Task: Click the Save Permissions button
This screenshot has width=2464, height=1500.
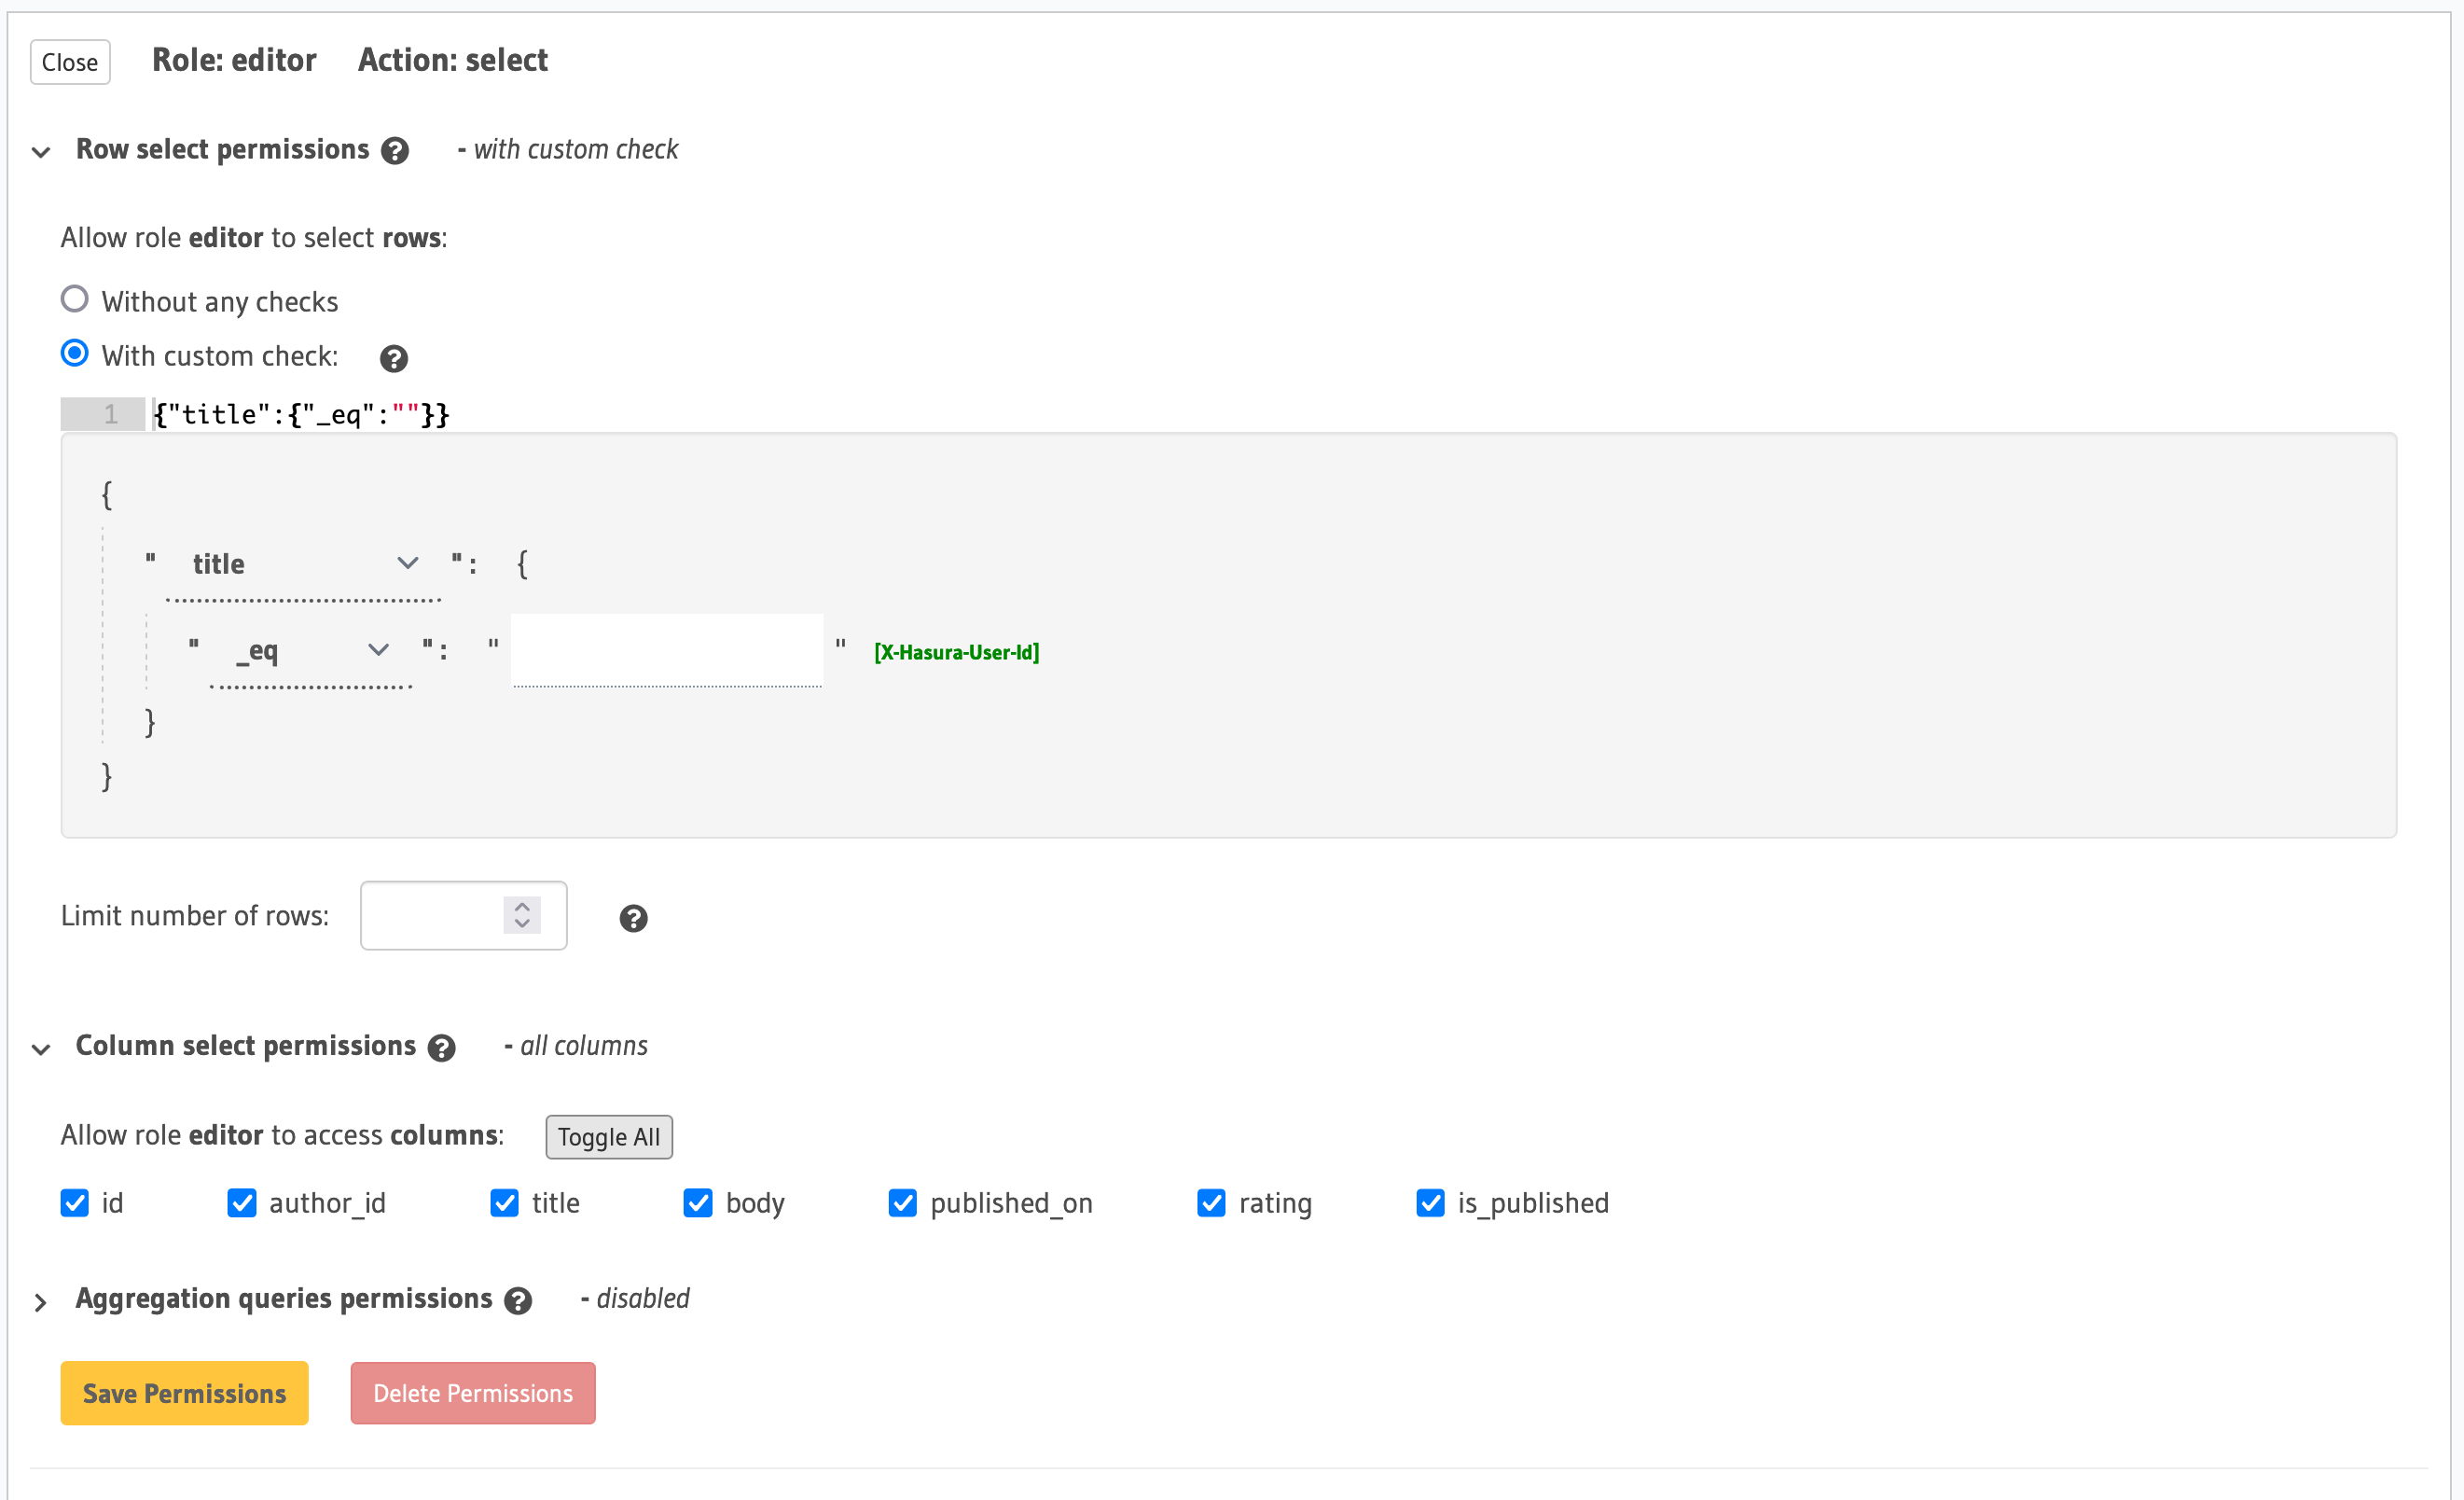Action: 184,1393
